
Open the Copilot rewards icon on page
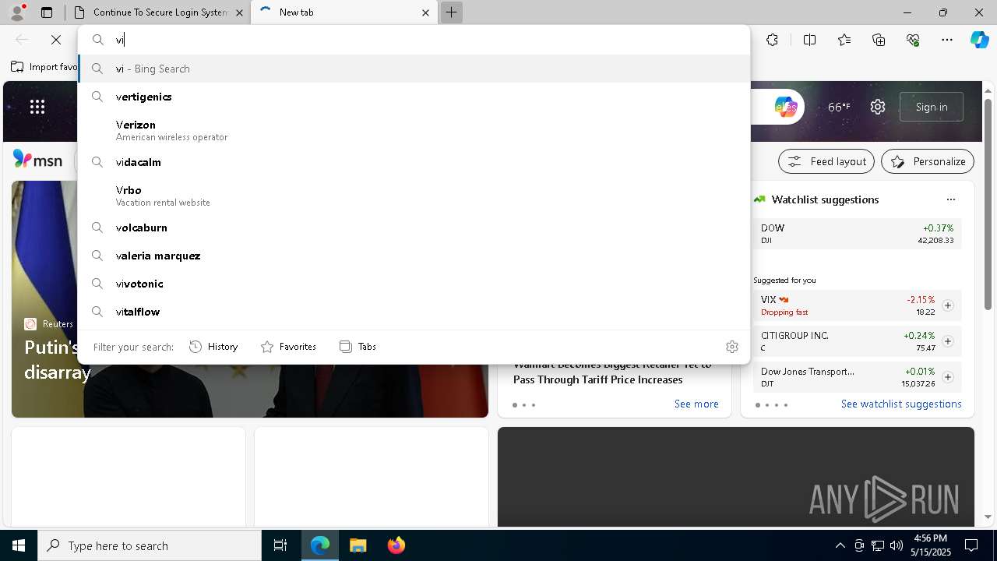tap(785, 107)
